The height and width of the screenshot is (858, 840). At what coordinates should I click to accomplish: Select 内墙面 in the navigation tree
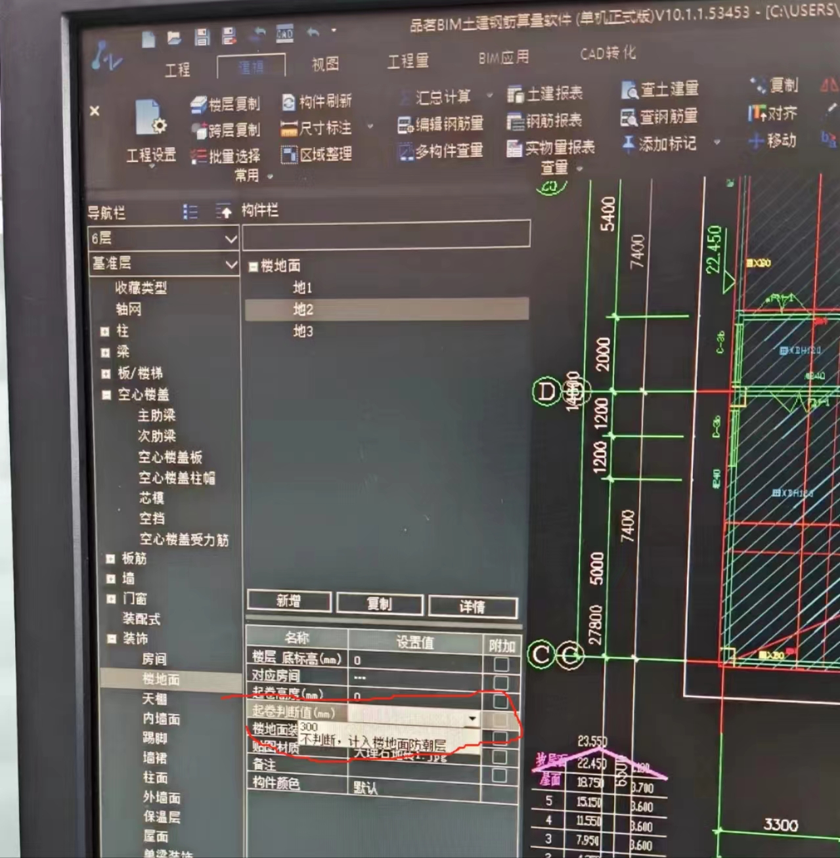[x=162, y=719]
